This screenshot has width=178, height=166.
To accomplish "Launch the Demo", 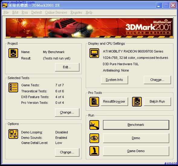I will pos(136,138).
